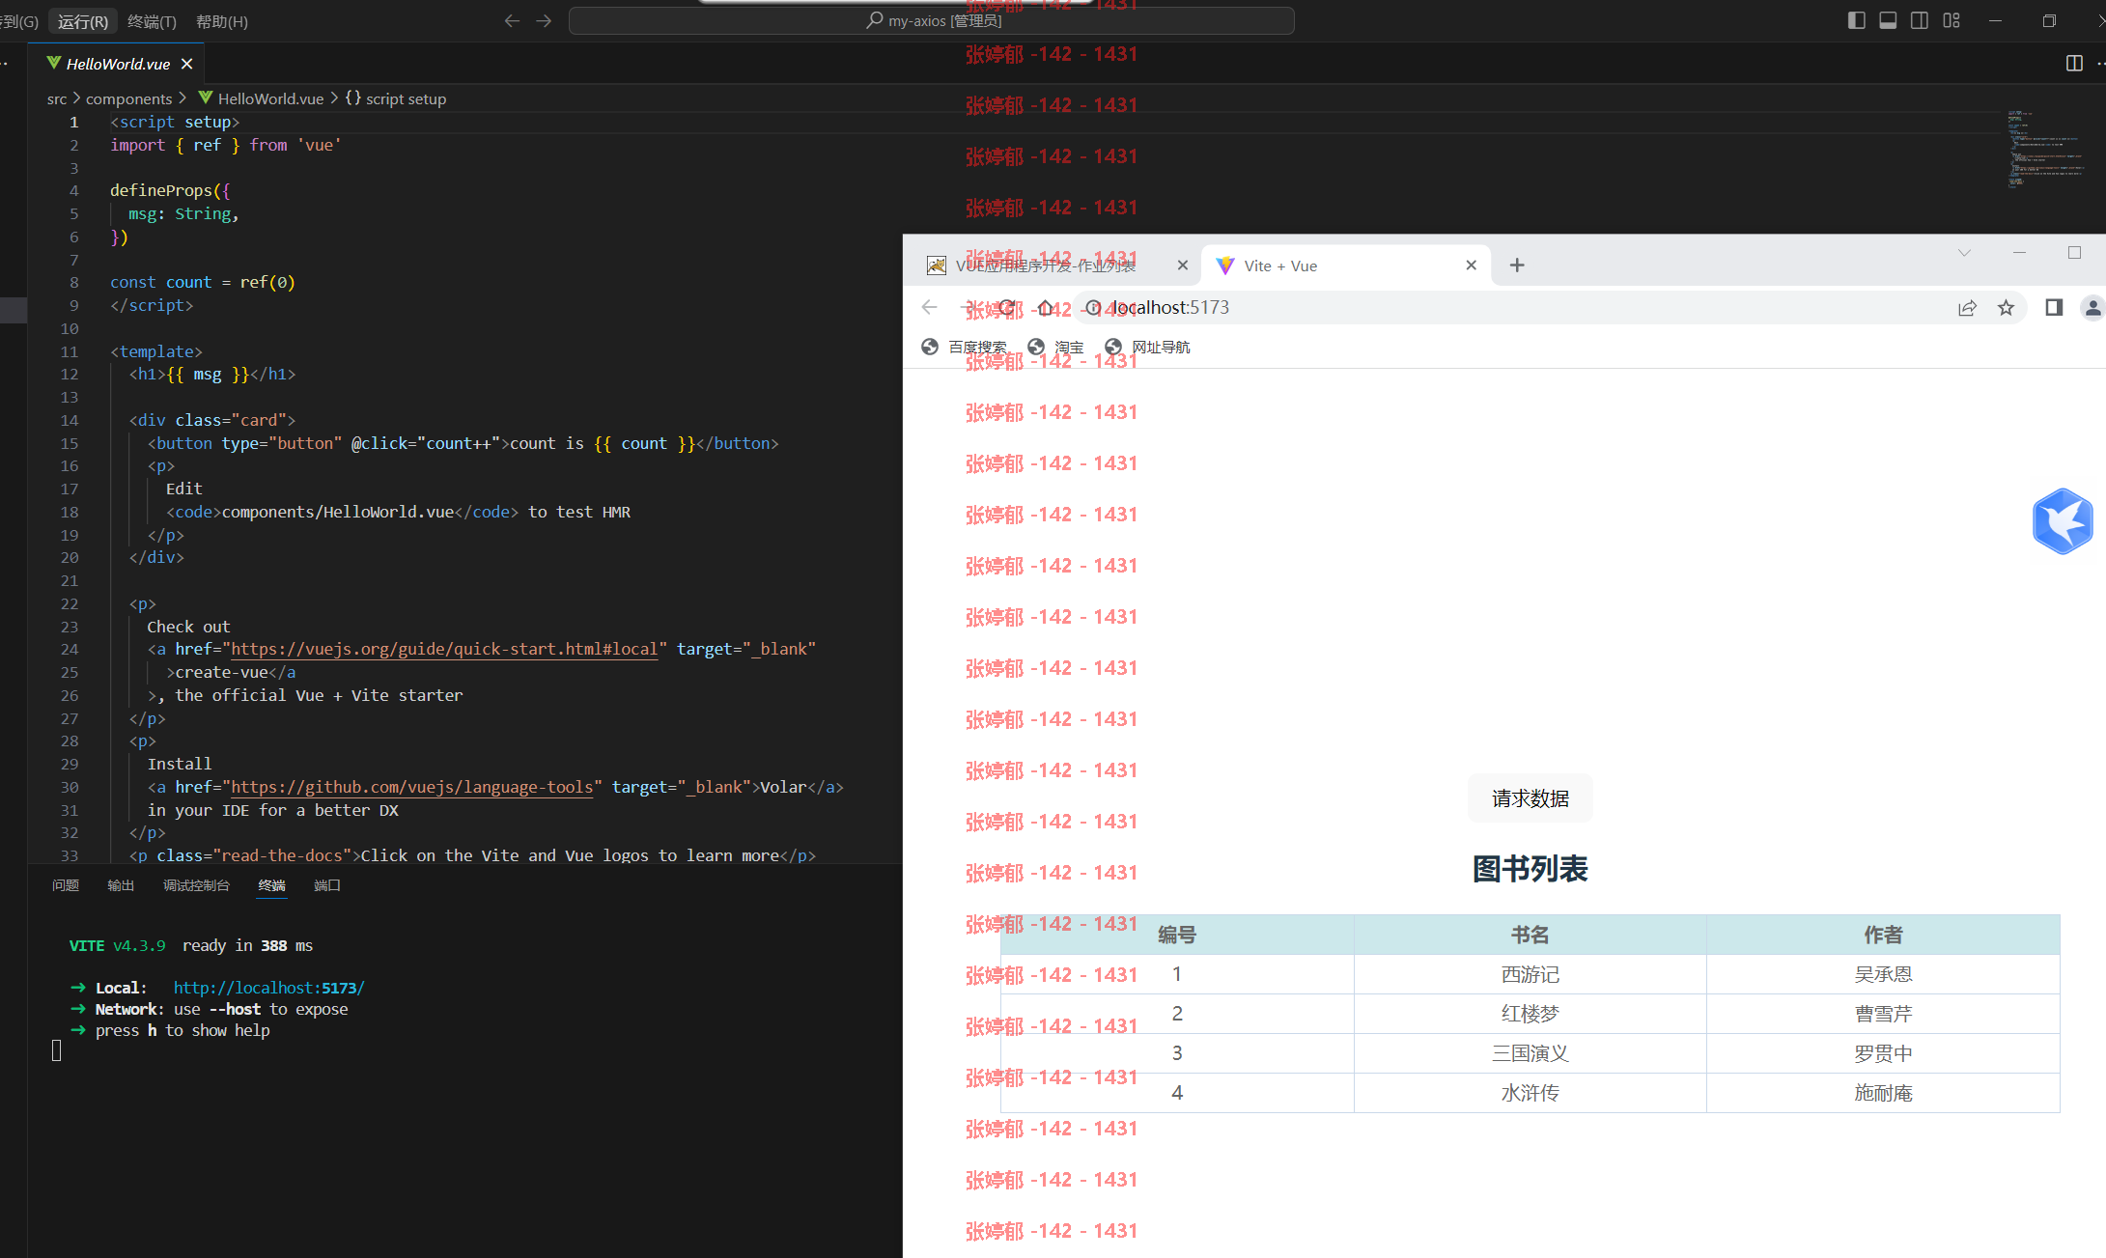The height and width of the screenshot is (1258, 2106).
Task: Click the src breadcrumb segment
Action: pos(57,98)
